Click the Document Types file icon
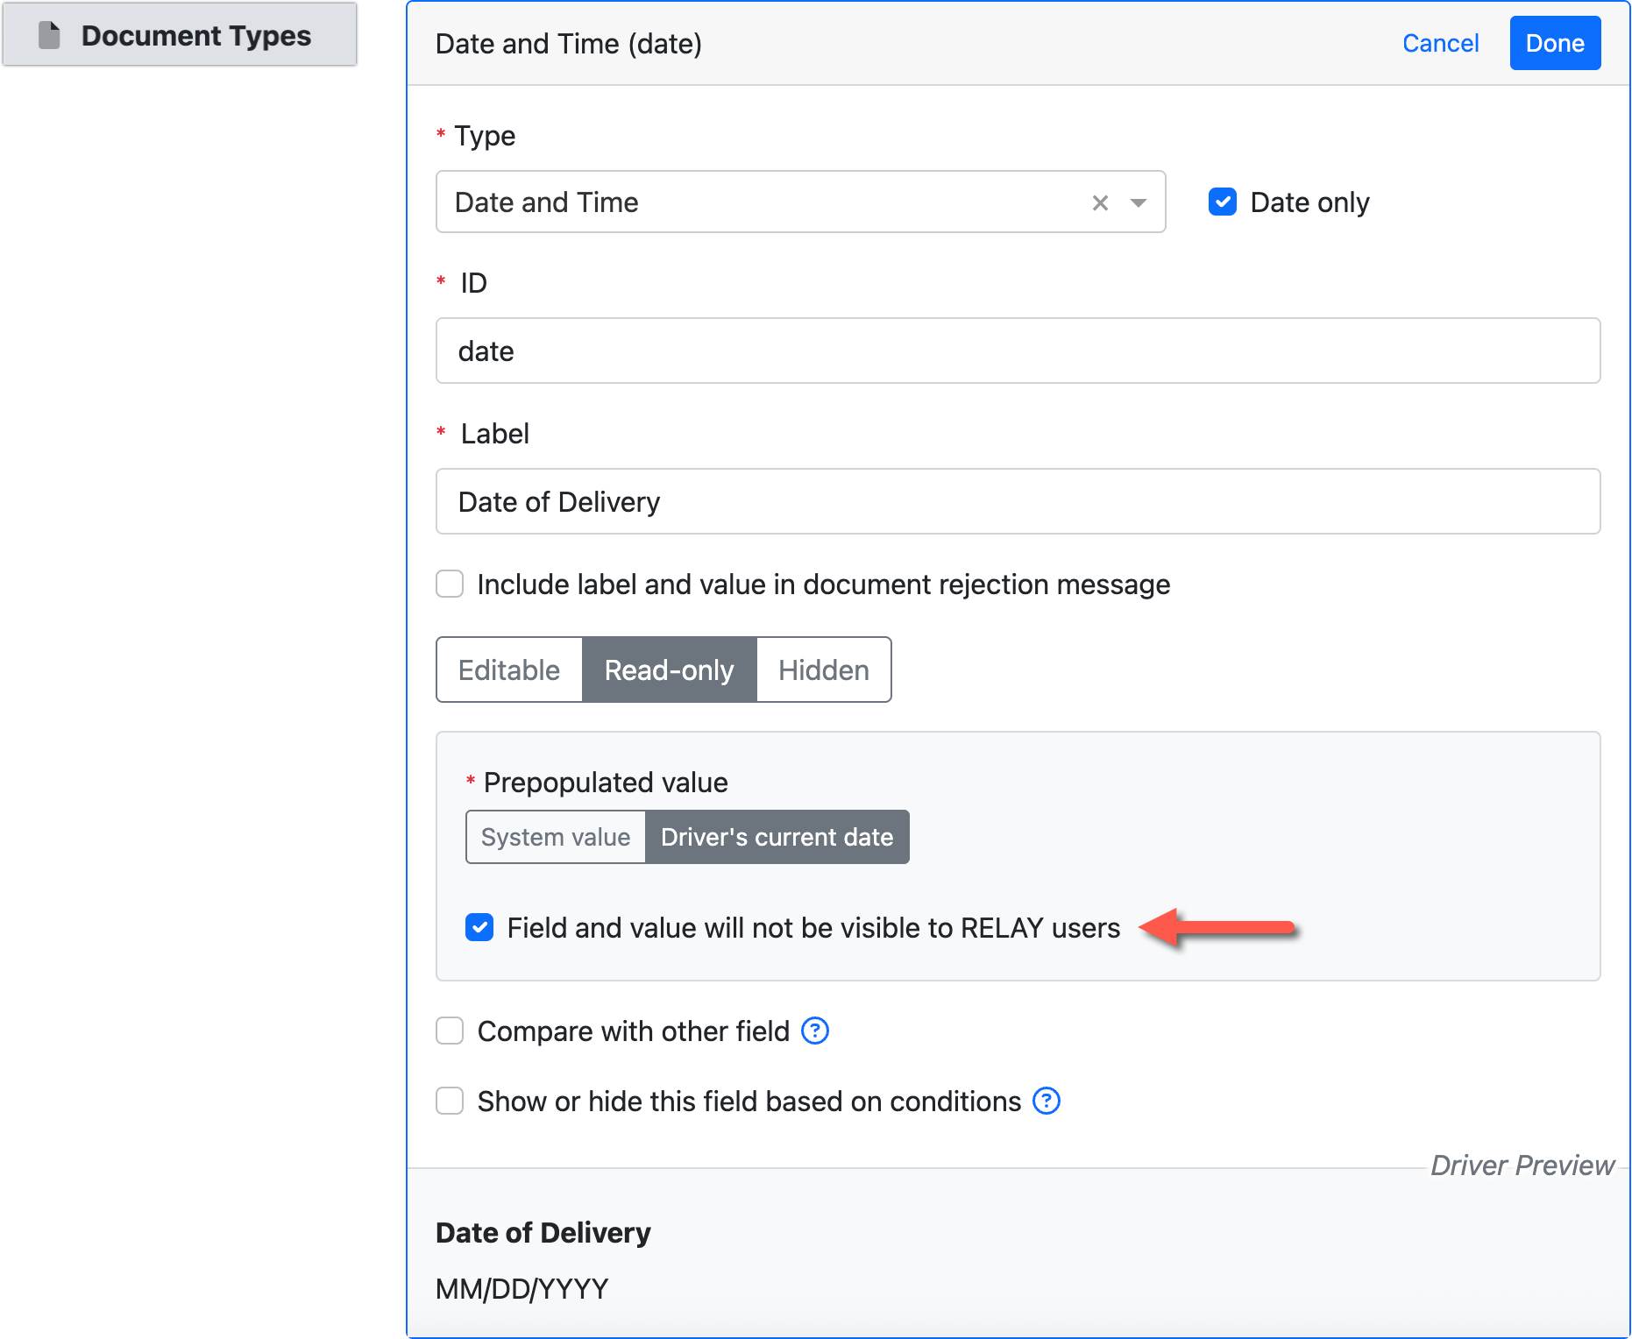 pos(50,35)
